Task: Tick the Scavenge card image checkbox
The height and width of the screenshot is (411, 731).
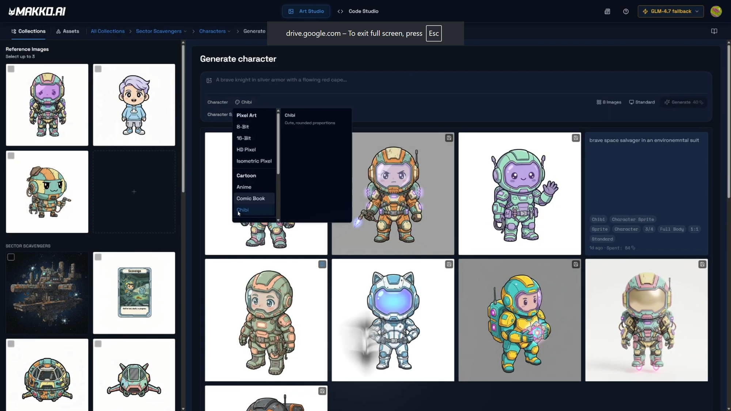Action: pyautogui.click(x=98, y=257)
